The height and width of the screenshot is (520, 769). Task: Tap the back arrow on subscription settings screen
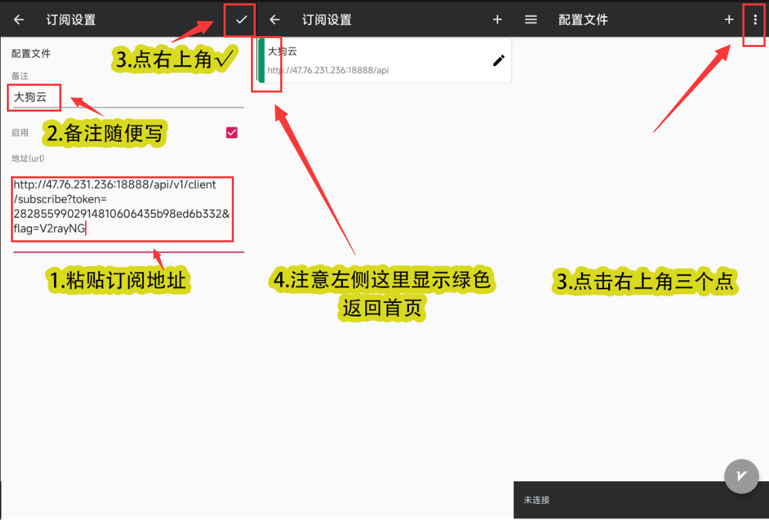tap(19, 20)
